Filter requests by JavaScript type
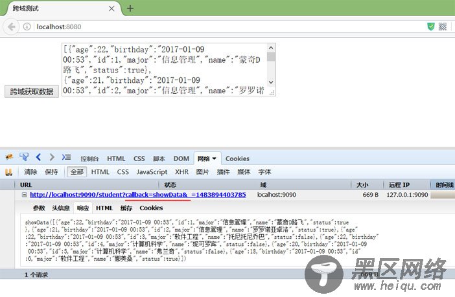The width and height of the screenshot is (455, 297). tap(152, 172)
